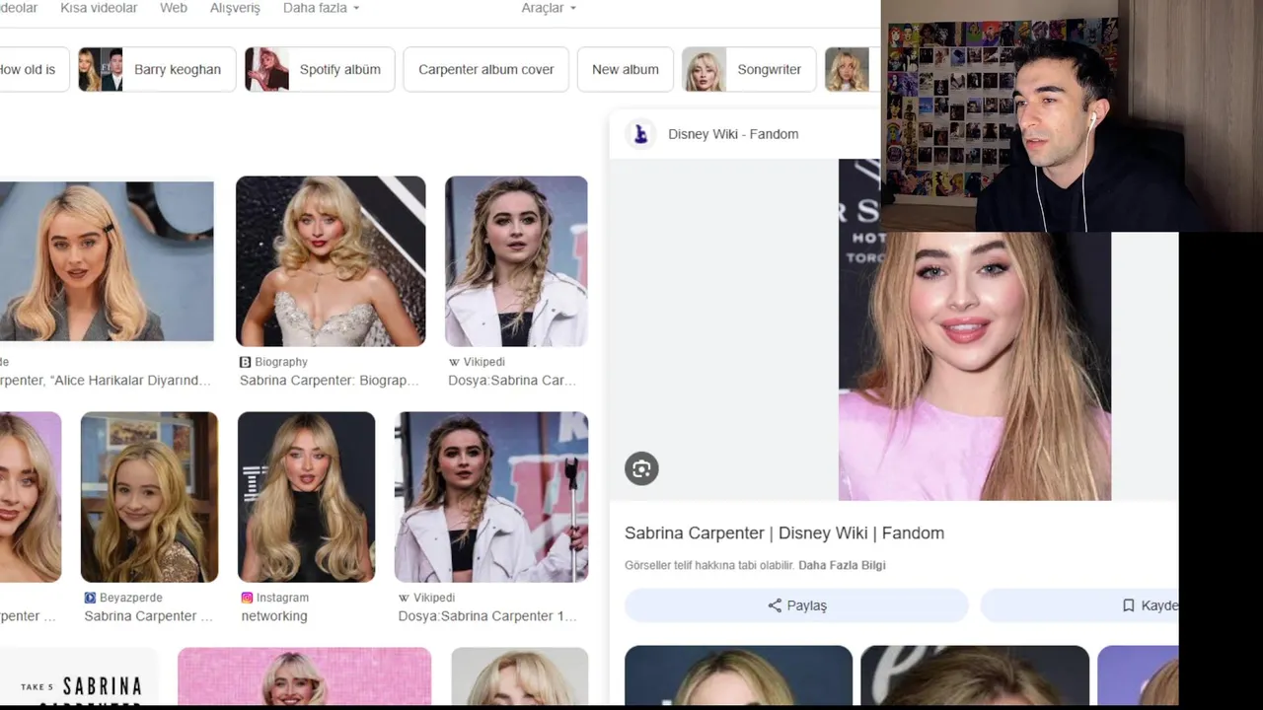1263x710 pixels.
Task: Open the Instagram networking thumbnail
Action: 306,497
